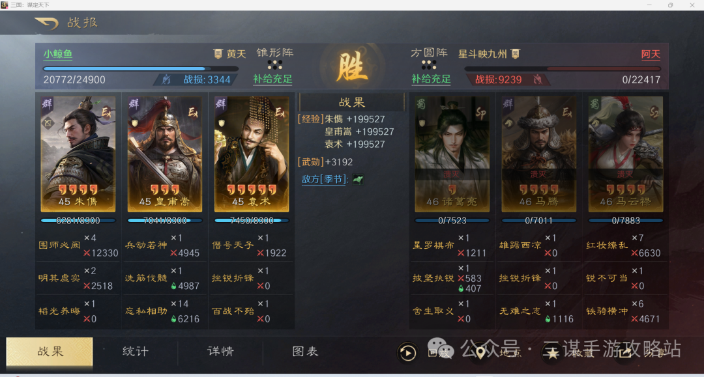The height and width of the screenshot is (377, 704).
Task: Click the cavalry icon beside 战损:3344
Action: click(167, 80)
